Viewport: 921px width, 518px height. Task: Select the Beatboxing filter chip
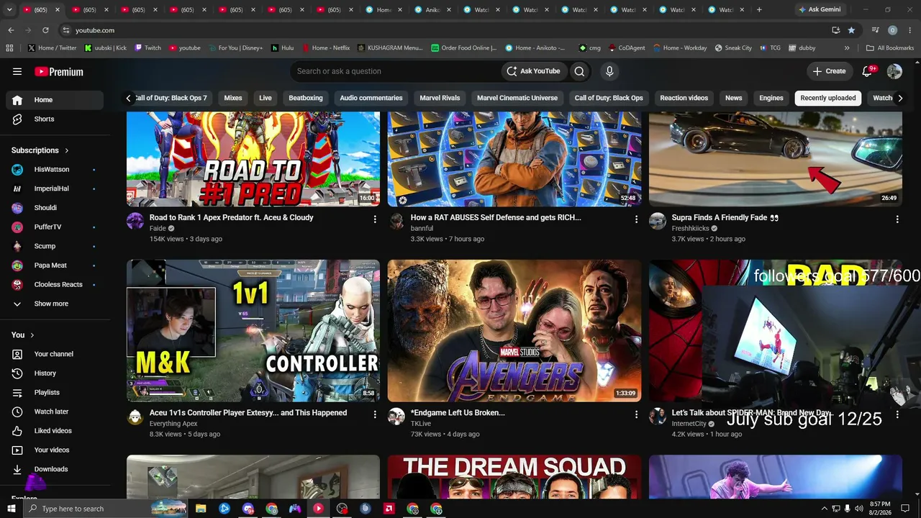(306, 98)
